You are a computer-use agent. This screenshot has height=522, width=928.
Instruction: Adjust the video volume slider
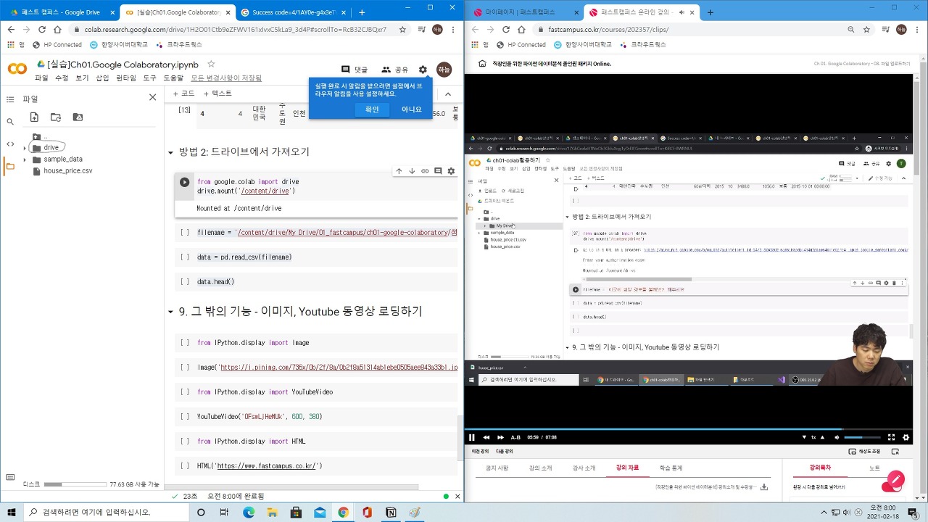[x=863, y=437]
